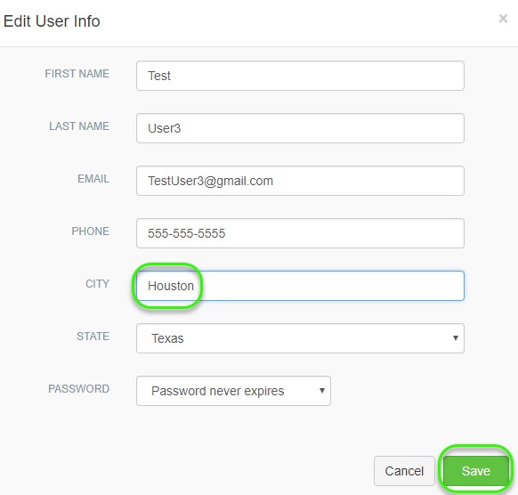Open the Password never expires dropdown
518x495 pixels.
(x=233, y=391)
